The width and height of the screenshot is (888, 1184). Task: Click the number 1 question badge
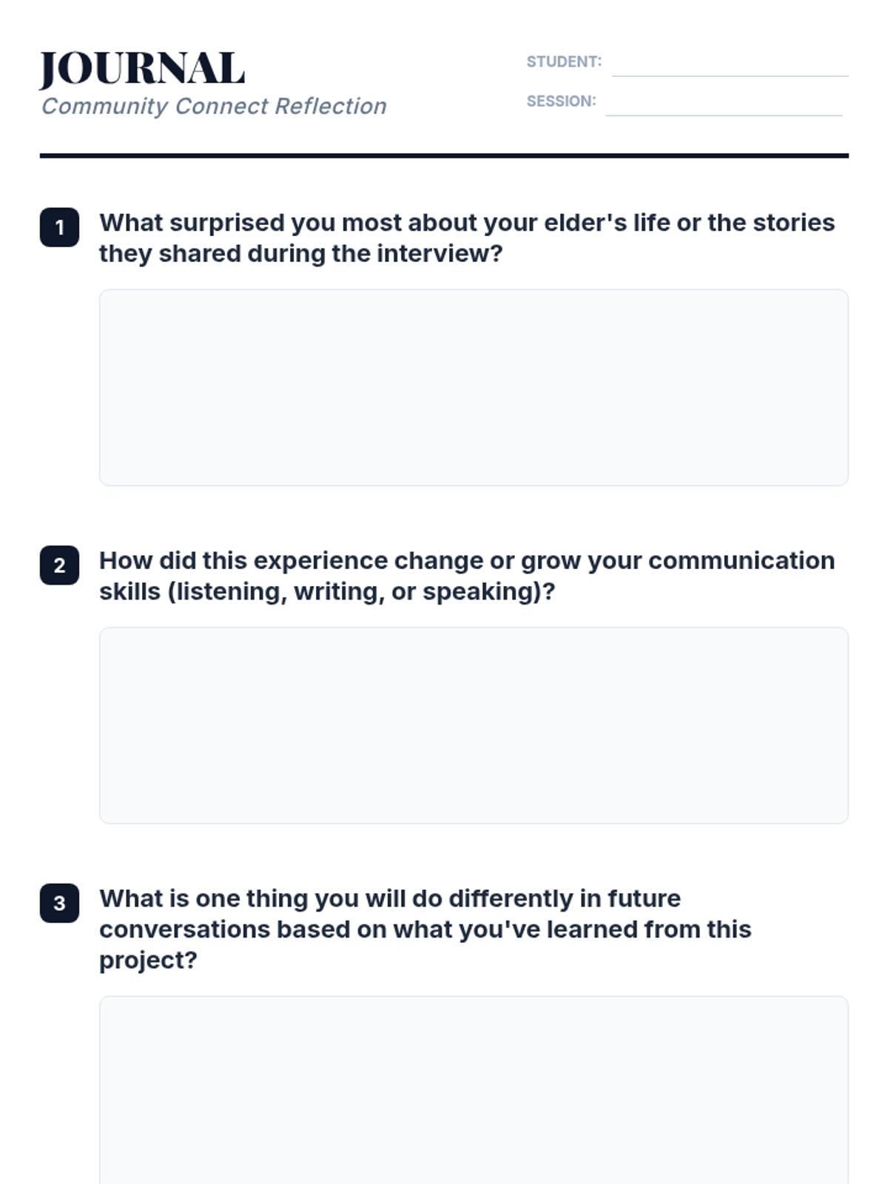click(x=59, y=227)
